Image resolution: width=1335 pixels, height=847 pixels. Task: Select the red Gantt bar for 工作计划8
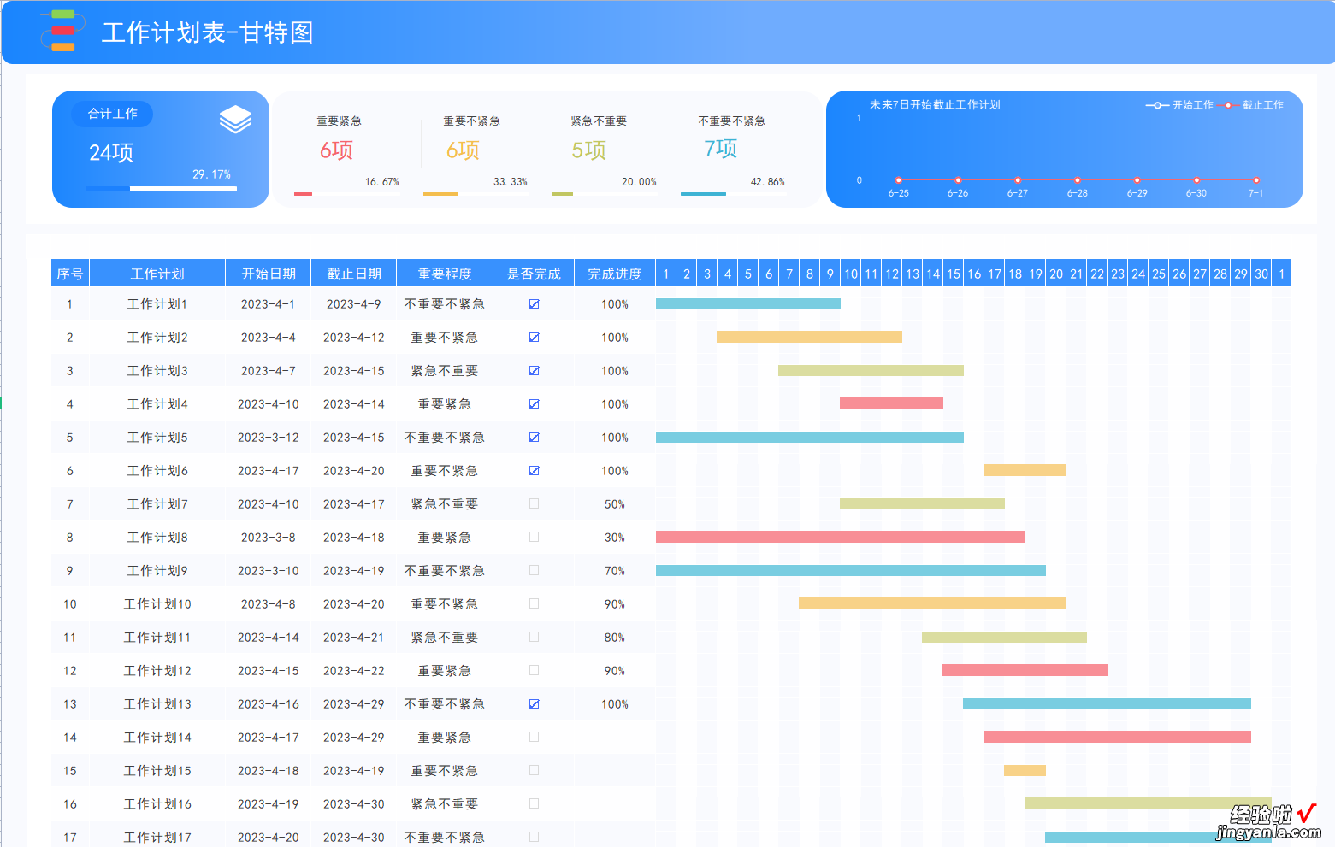(x=841, y=537)
